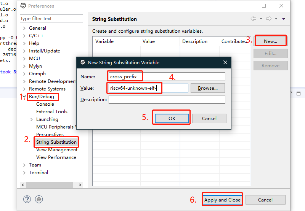Viewport: 305px width, 211px height.
Task: Click right arrow of tree horizontal scrollbar
Action: coord(80,185)
